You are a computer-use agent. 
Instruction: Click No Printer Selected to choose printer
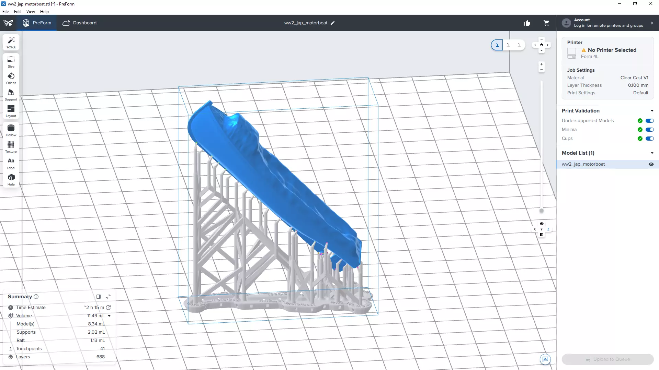pyautogui.click(x=612, y=50)
